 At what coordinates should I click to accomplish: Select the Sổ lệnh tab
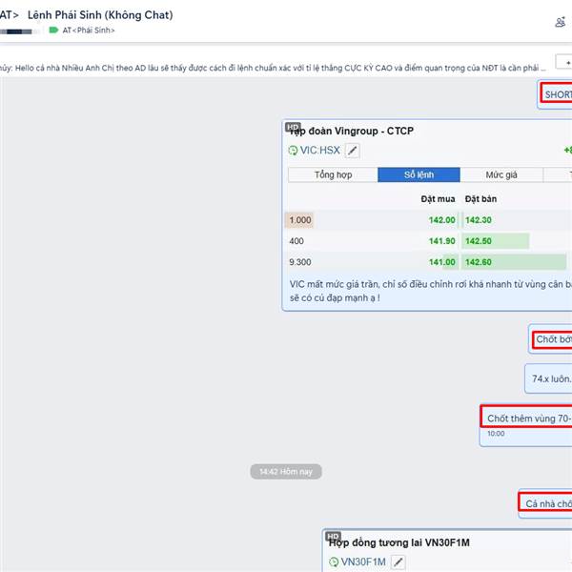419,174
